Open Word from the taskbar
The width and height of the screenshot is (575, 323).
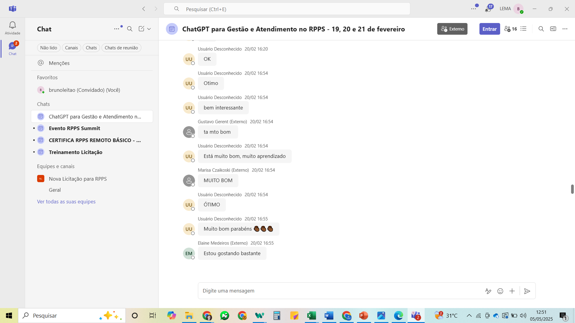pyautogui.click(x=329, y=316)
